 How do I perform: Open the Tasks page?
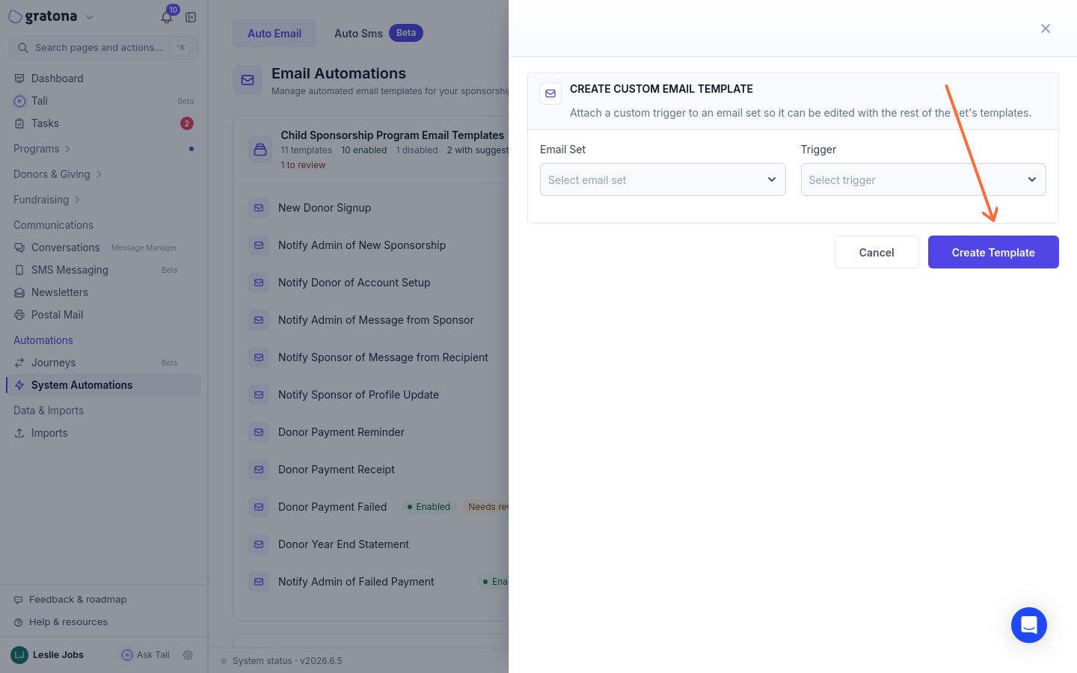[x=103, y=123]
